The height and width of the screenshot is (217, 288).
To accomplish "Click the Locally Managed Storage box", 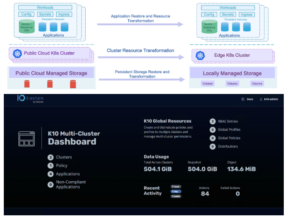I will [x=232, y=73].
